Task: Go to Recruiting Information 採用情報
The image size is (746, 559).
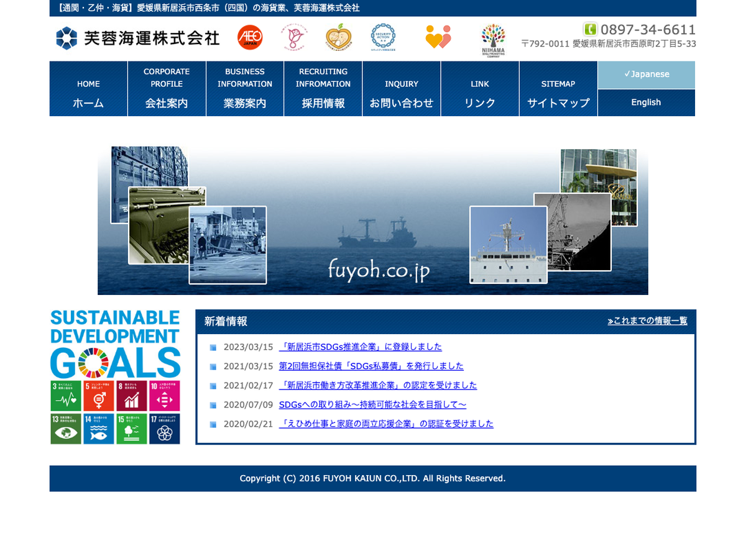Action: click(323, 89)
